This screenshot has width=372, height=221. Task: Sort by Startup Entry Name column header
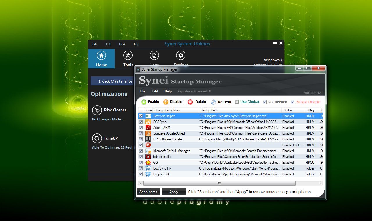pos(176,110)
